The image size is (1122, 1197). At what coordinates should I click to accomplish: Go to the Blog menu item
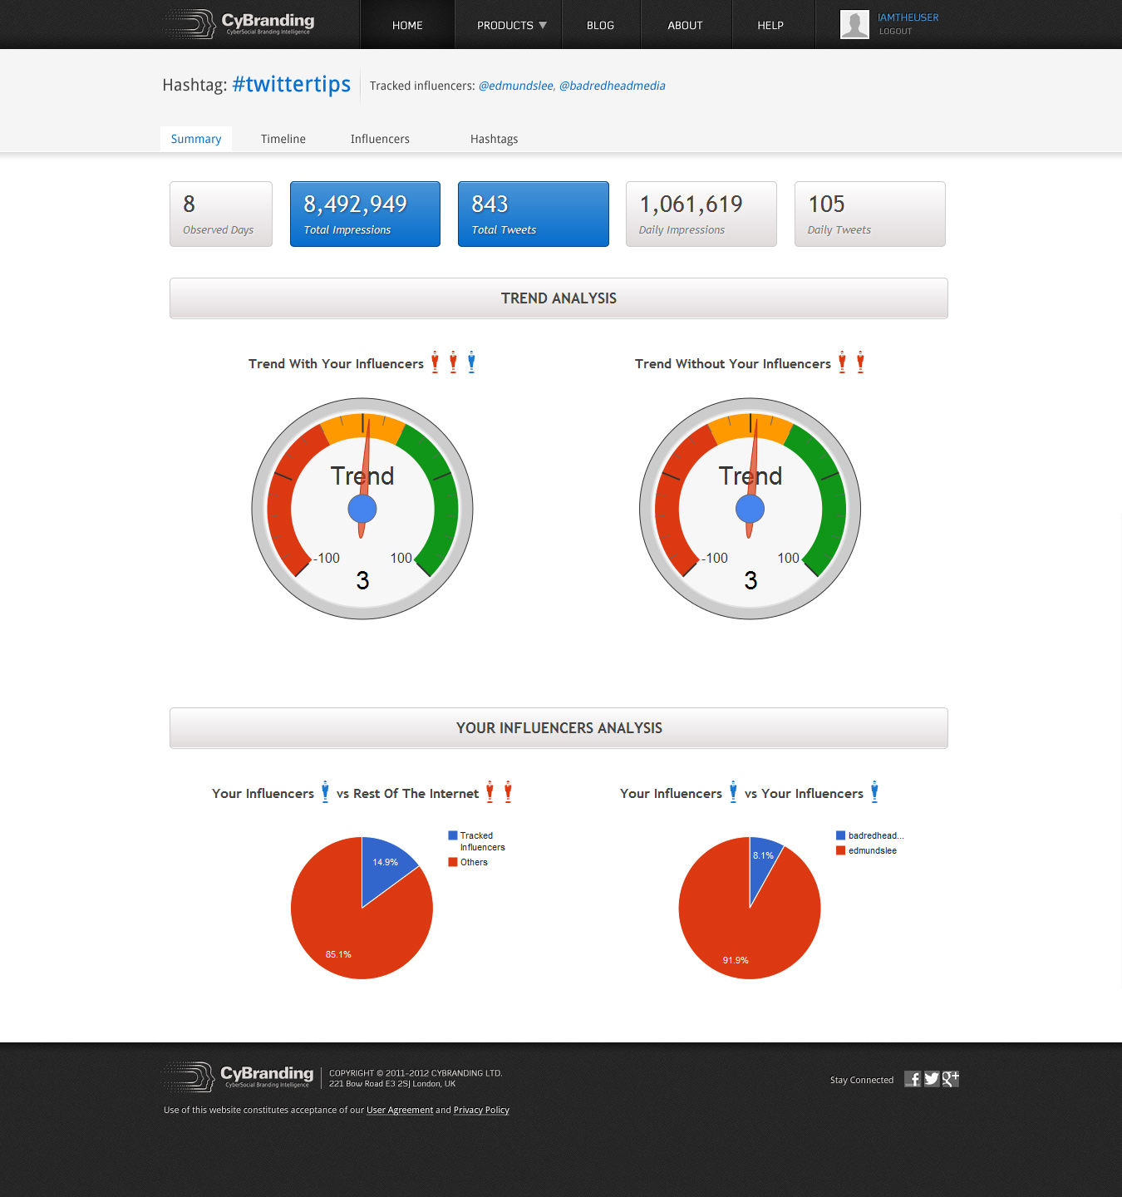point(600,25)
